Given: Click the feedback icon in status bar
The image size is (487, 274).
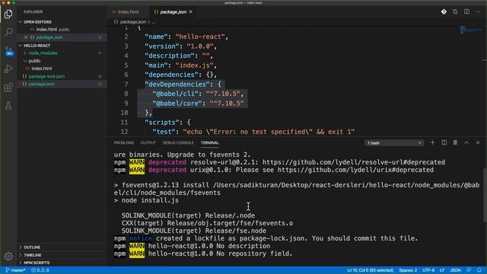Looking at the screenshot, I should (469, 270).
